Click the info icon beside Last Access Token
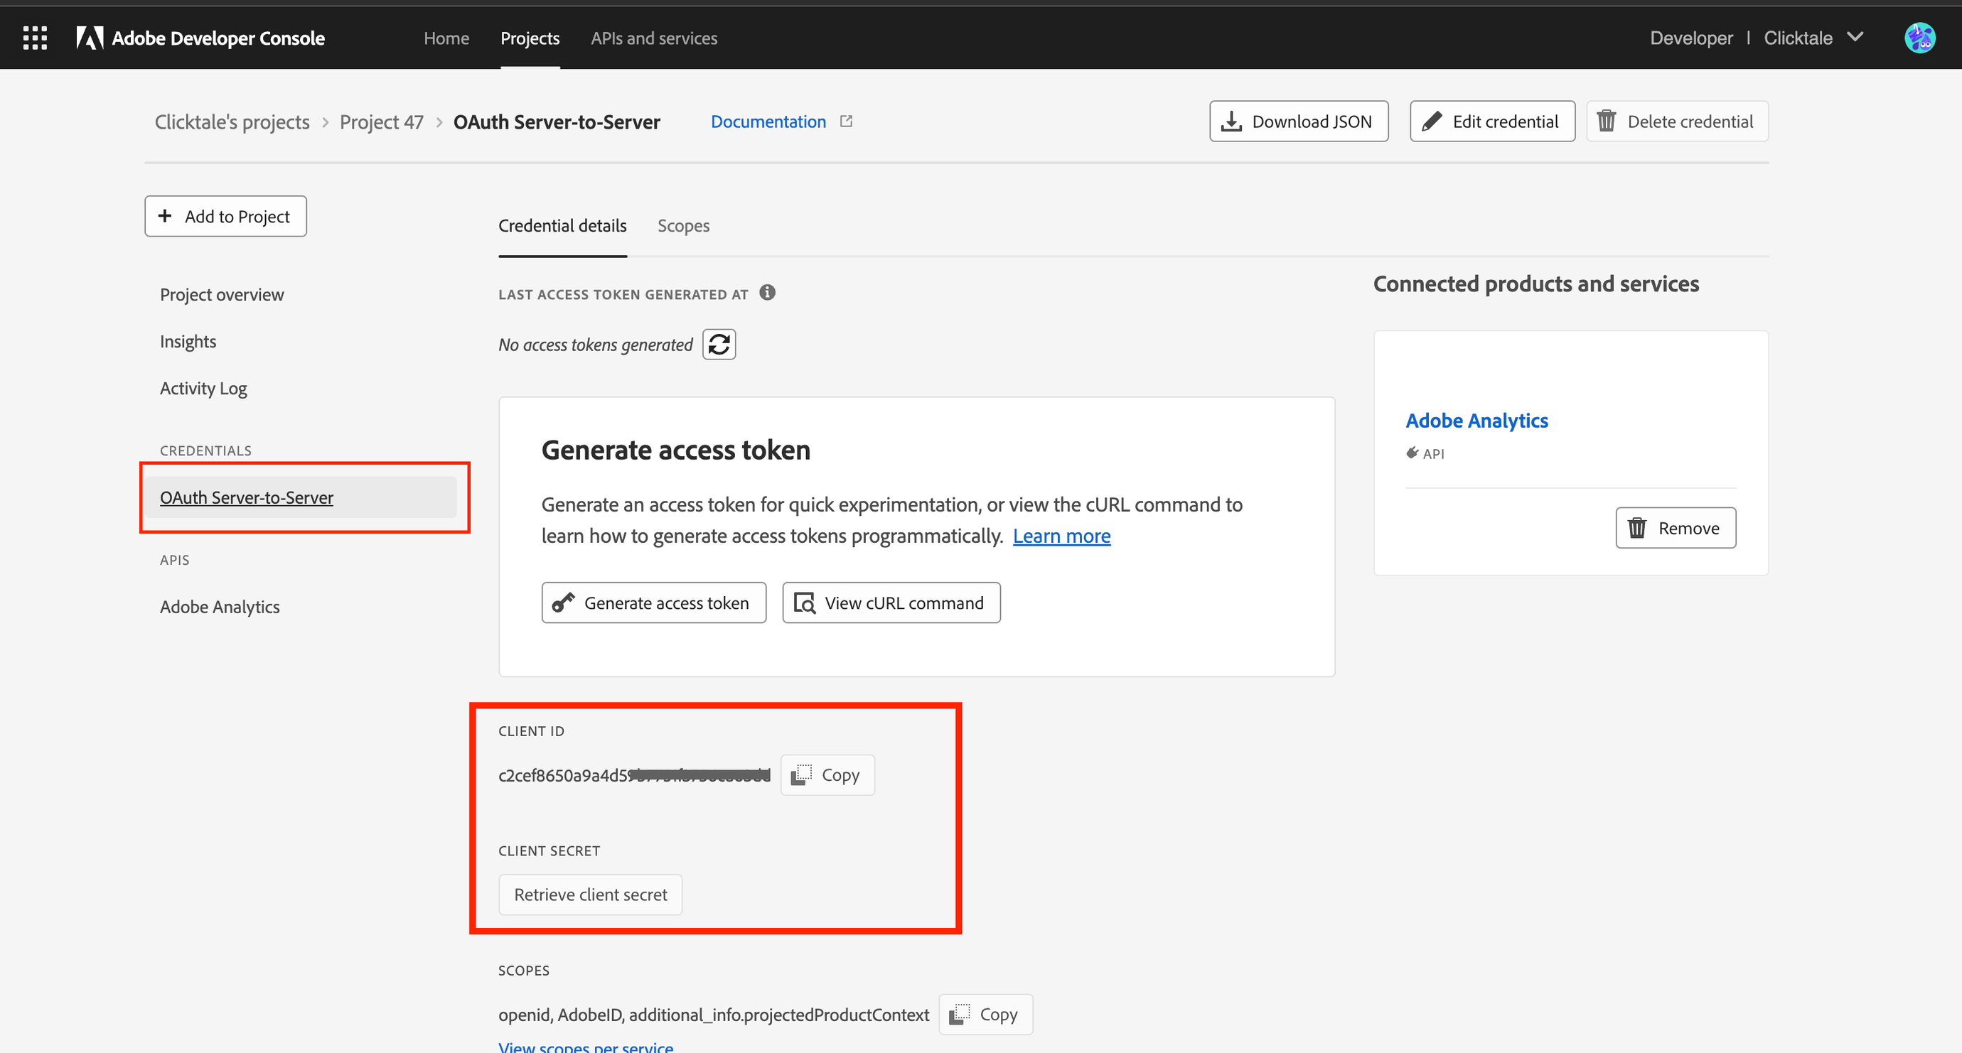Image resolution: width=1962 pixels, height=1053 pixels. (x=767, y=292)
